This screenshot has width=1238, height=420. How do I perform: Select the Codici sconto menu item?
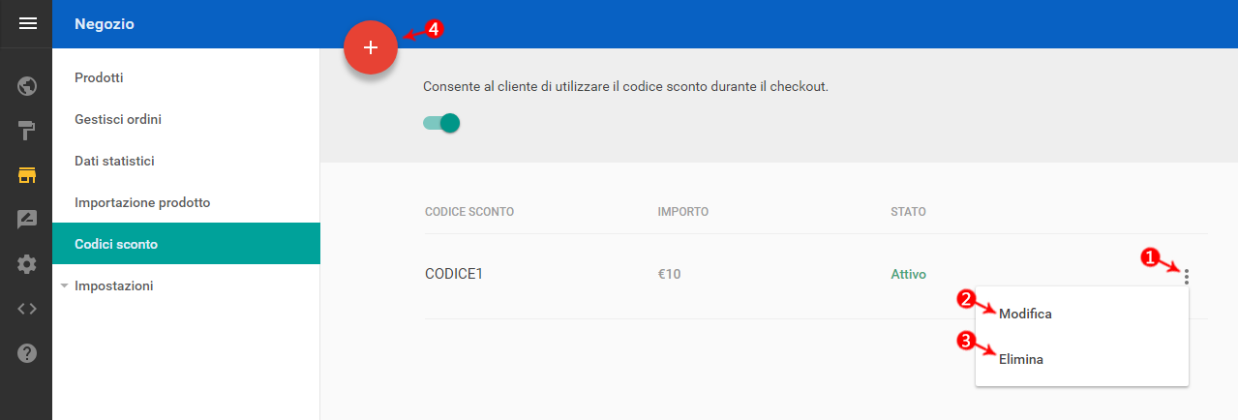point(116,245)
